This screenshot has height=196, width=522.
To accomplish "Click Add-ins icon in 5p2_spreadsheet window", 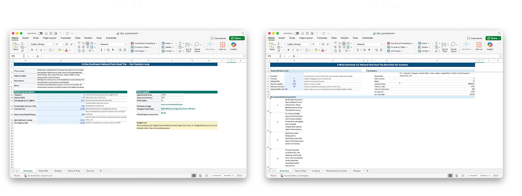I will pyautogui.click(x=479, y=45).
